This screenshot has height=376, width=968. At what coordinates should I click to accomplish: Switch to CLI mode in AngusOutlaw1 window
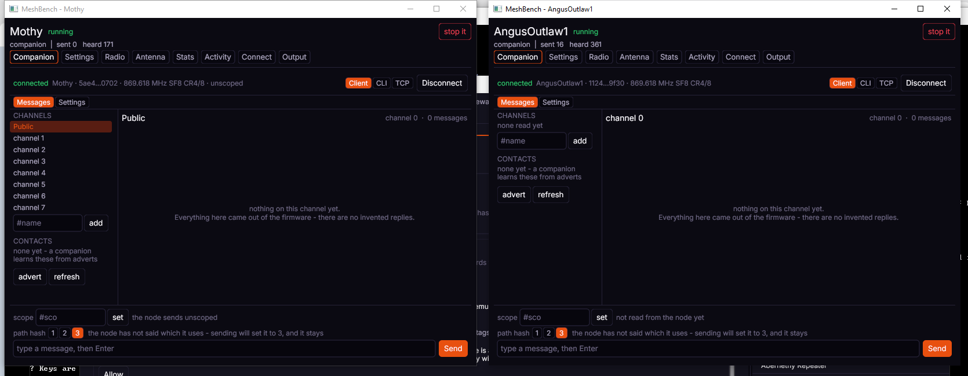point(865,83)
